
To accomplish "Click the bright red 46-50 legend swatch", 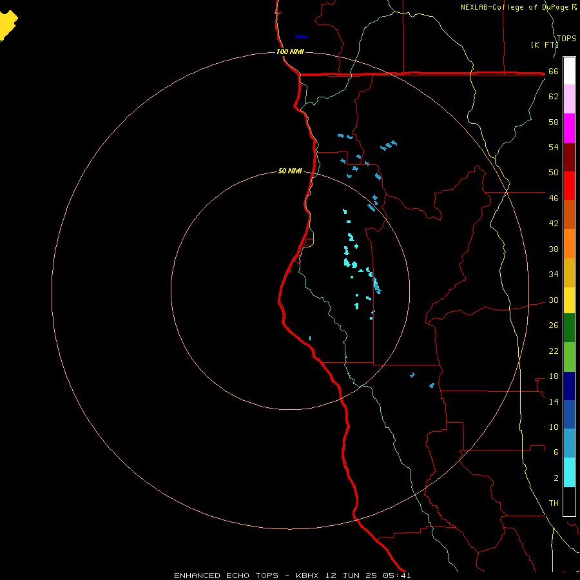I will click(x=569, y=186).
